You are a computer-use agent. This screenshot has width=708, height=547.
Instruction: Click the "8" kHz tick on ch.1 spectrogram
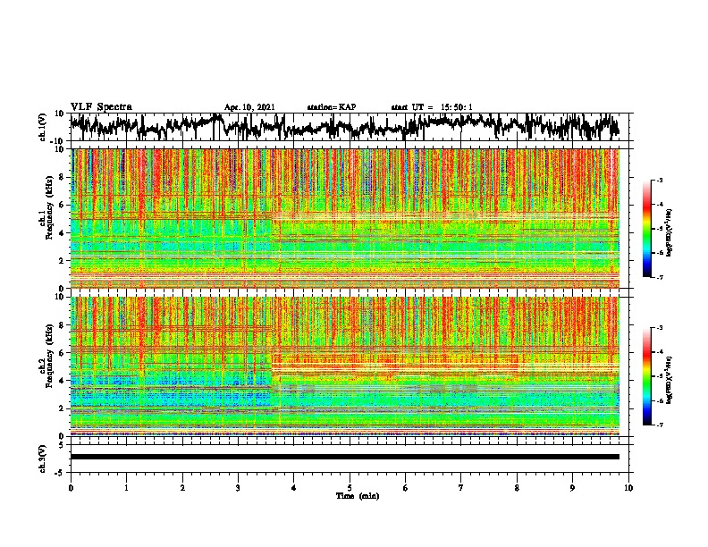click(x=63, y=177)
